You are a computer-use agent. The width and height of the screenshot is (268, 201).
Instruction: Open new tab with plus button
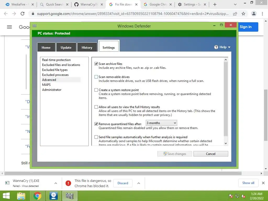215,5
